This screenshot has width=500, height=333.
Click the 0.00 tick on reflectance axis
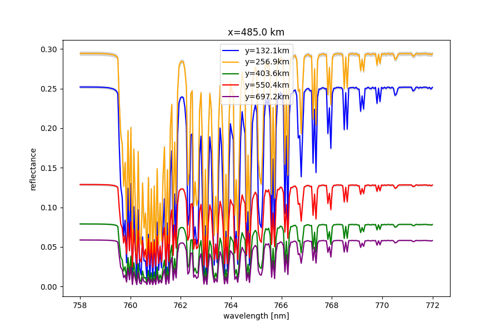point(49,287)
